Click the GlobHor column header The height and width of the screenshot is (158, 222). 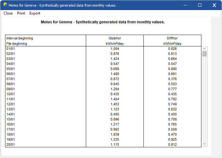pyautogui.click(x=115, y=38)
